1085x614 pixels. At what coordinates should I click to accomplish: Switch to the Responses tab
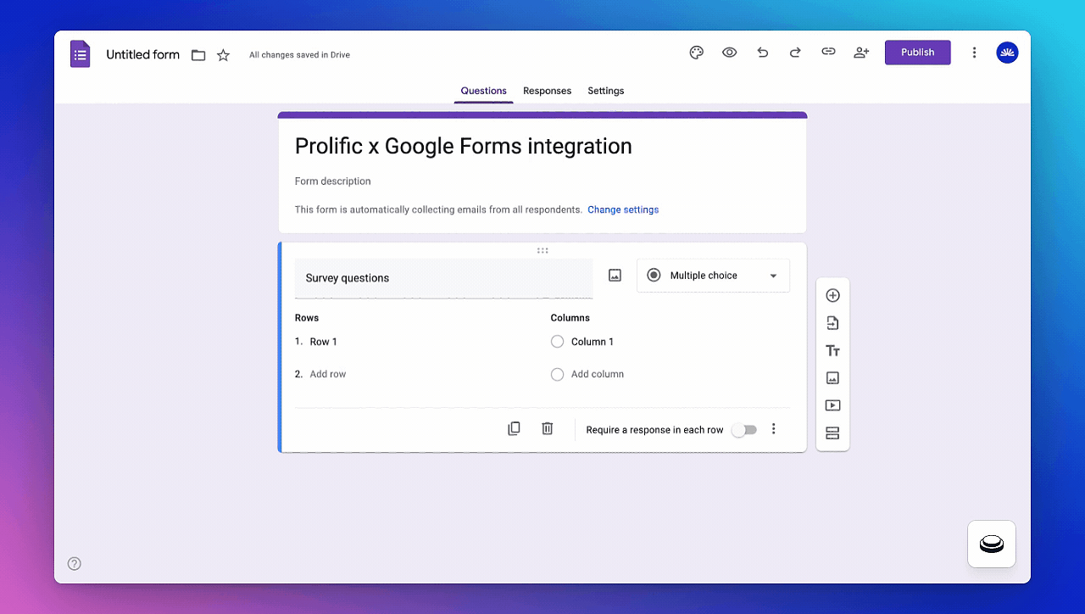pyautogui.click(x=547, y=91)
